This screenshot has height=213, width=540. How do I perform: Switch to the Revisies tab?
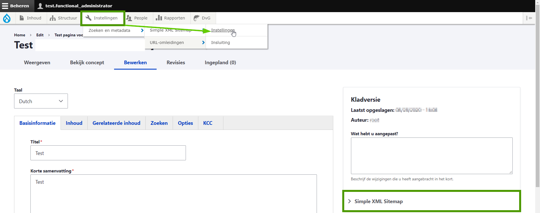pyautogui.click(x=176, y=63)
